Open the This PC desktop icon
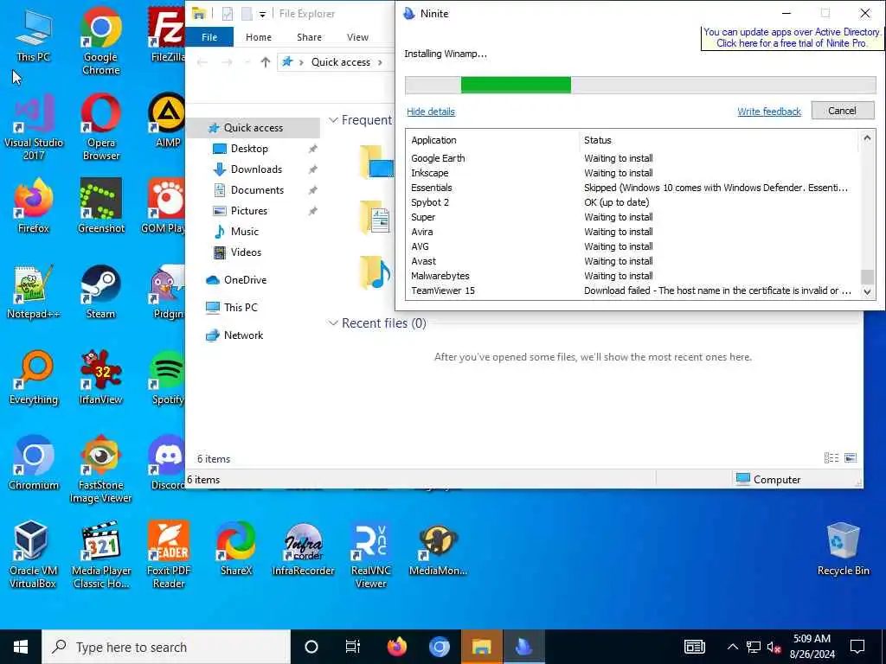Screen dimensions: 886x664 click(x=34, y=35)
